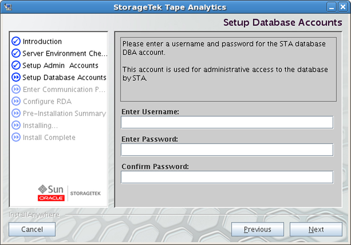
Task: Select the Introduction step label
Action: (42, 42)
